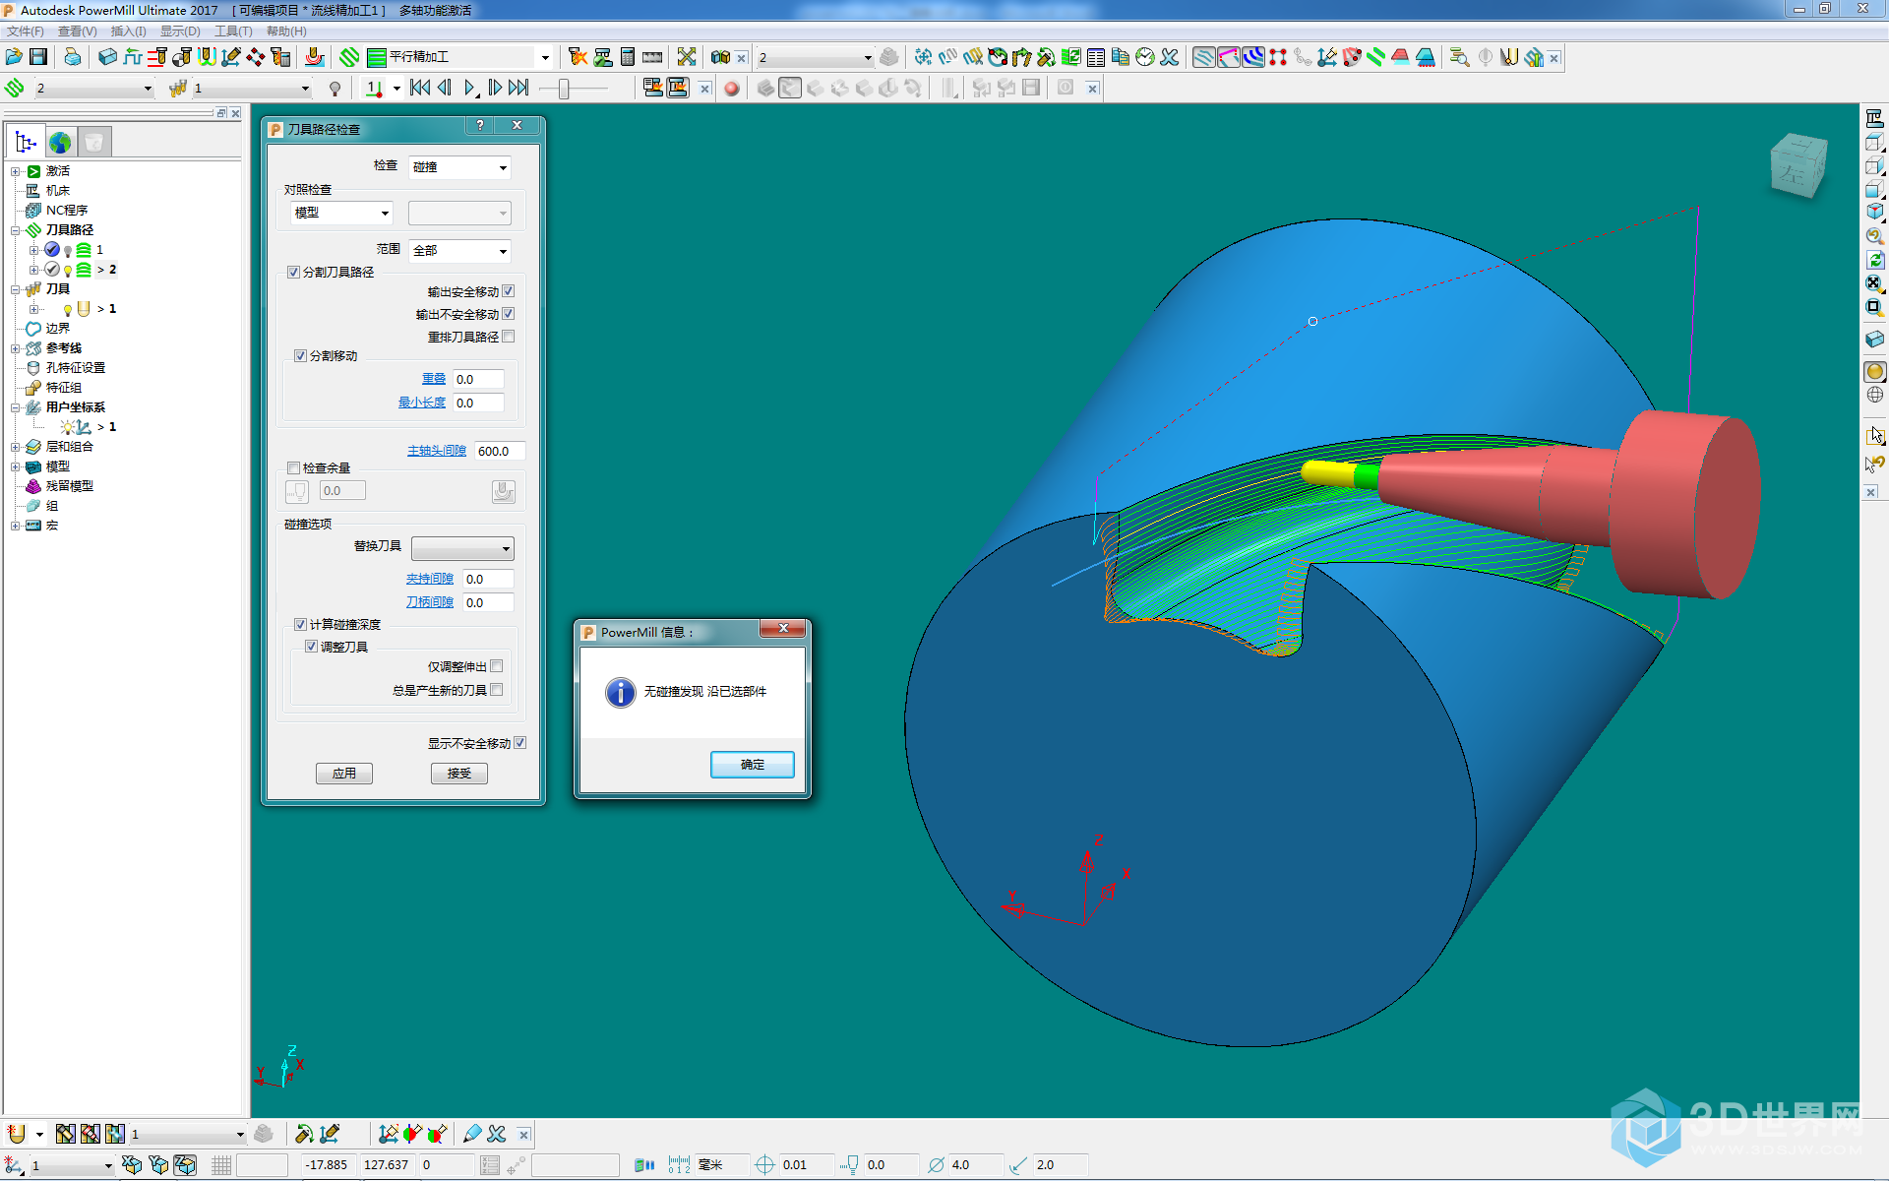This screenshot has height=1181, width=1889.
Task: Click the 重叠 link label
Action: (x=434, y=379)
